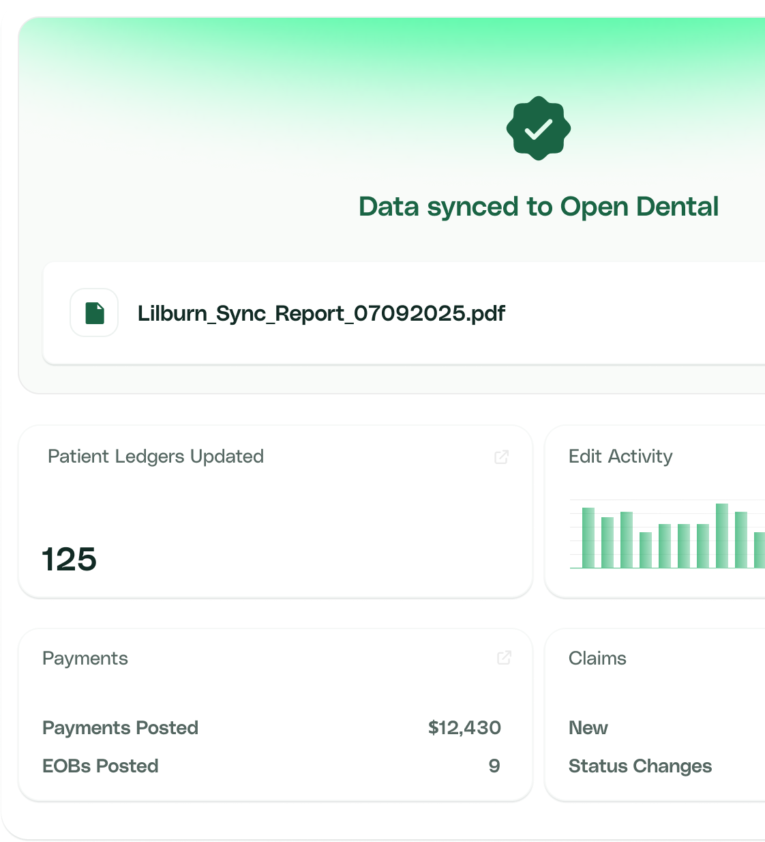The height and width of the screenshot is (842, 765).
Task: Click 'Data synced to Open Dental' heading
Action: [x=539, y=207]
